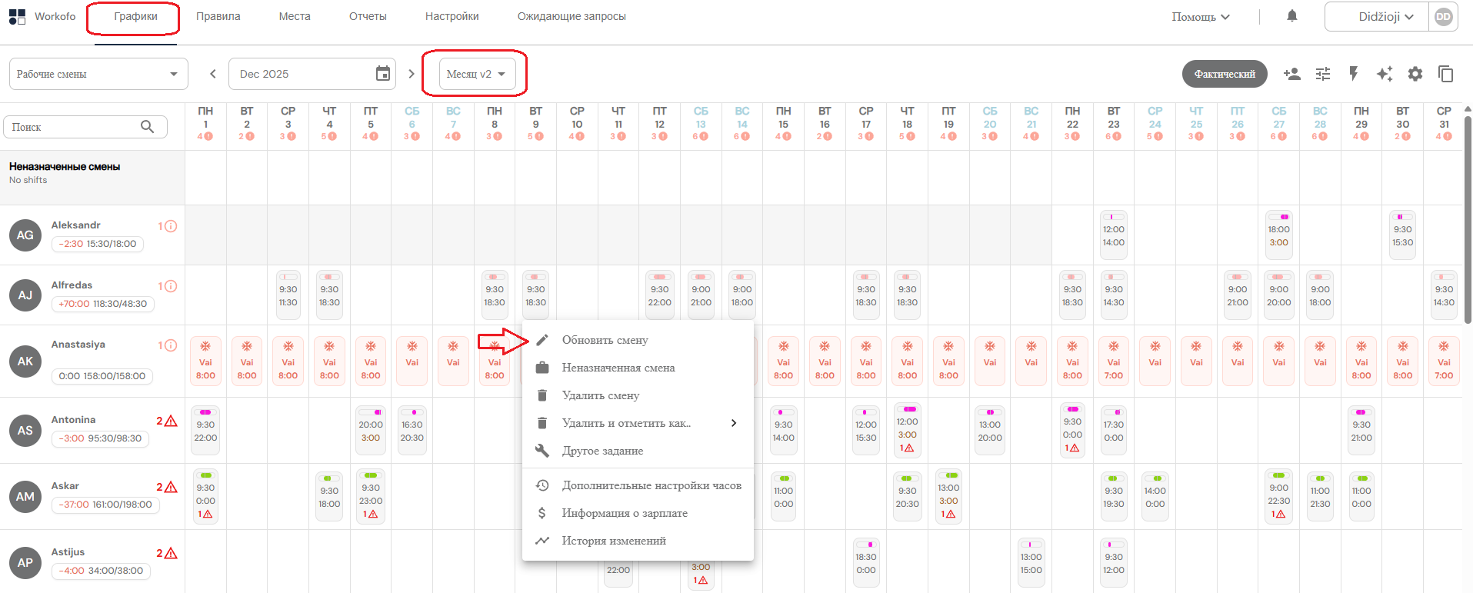Open the Настройки tab
The width and height of the screenshot is (1473, 593).
[x=452, y=16]
